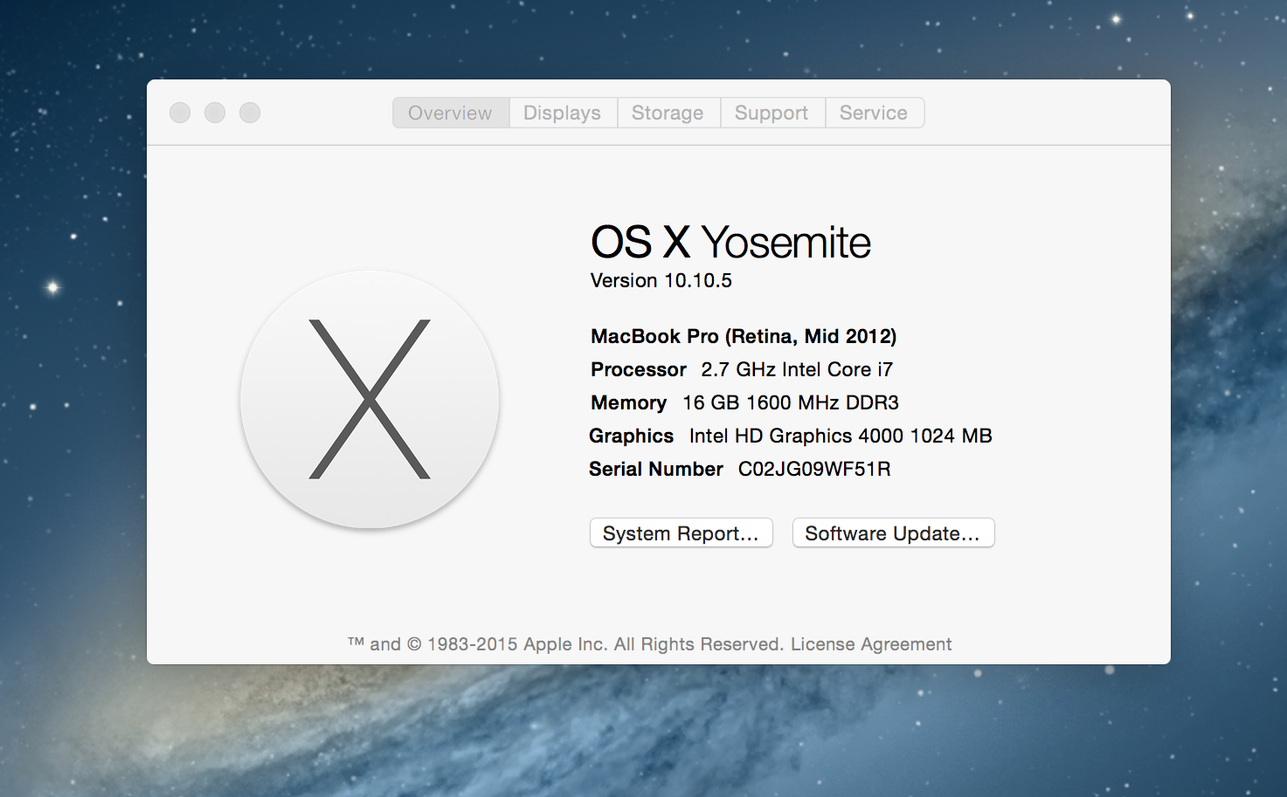Screen dimensions: 1287x797
Task: Close the About This Mac window
Action: 180,113
